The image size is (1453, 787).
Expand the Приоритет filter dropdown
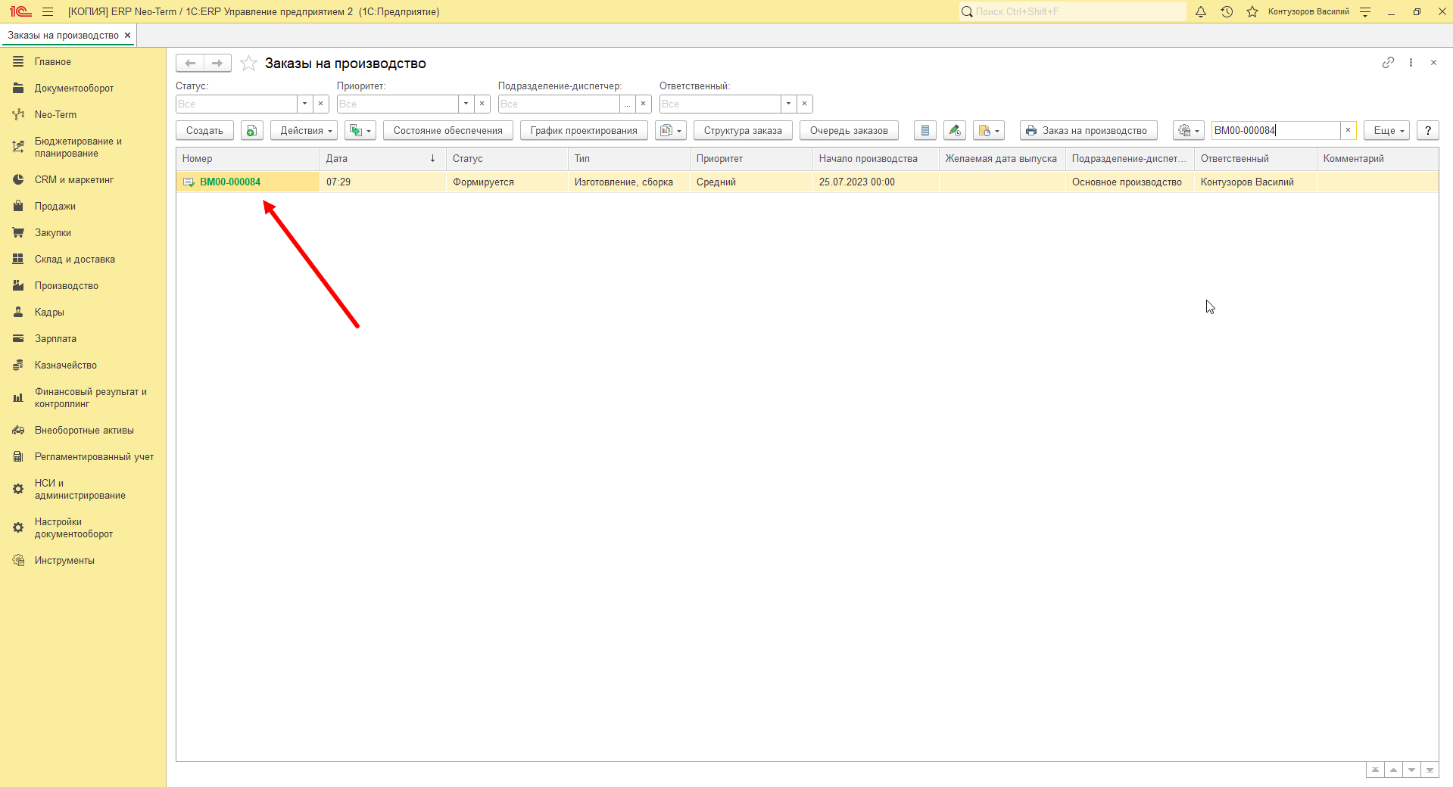pos(466,104)
